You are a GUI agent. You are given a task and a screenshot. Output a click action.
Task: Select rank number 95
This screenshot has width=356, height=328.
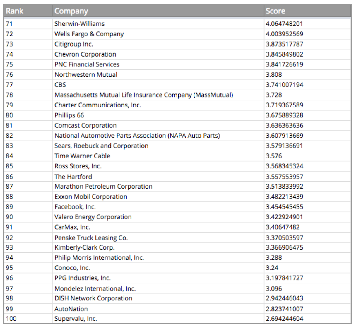click(x=9, y=268)
